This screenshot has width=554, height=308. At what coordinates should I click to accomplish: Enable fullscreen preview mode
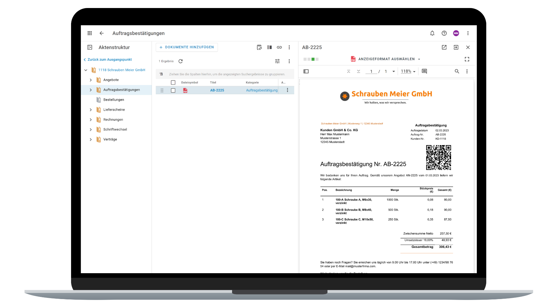click(467, 59)
